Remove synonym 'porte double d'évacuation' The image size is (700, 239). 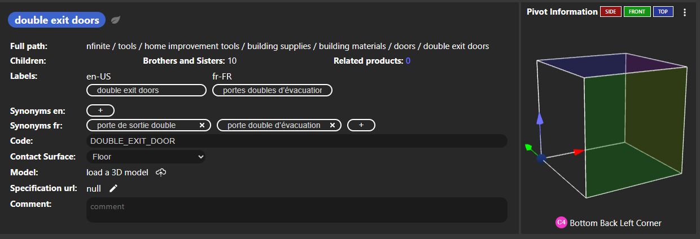(x=333, y=125)
